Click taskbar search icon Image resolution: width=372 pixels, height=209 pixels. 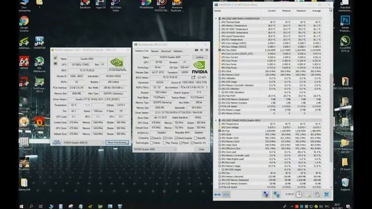[31, 207]
